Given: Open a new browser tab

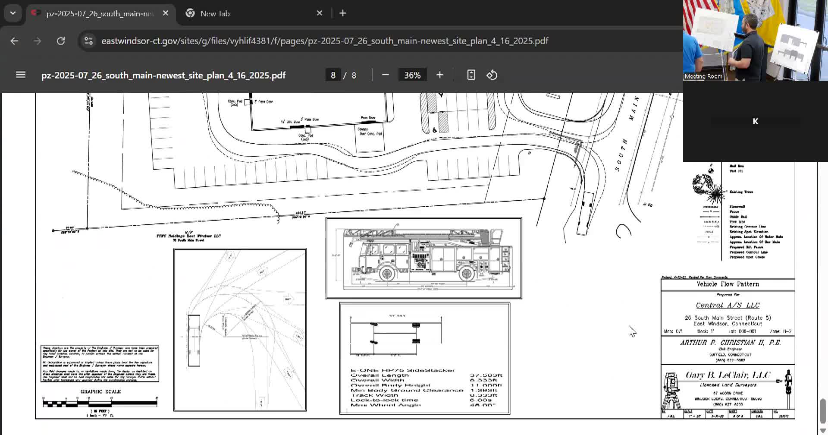Looking at the screenshot, I should pyautogui.click(x=343, y=13).
